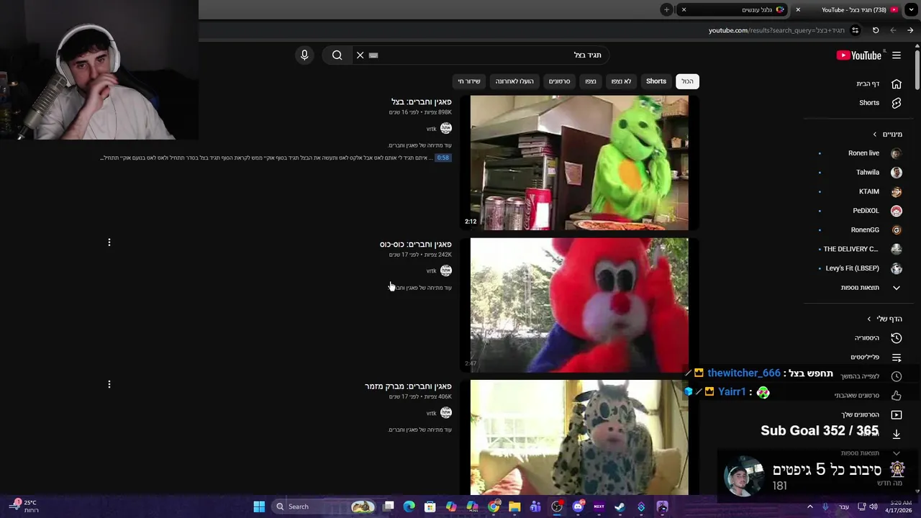Expand the 'הדף שלי' section header
This screenshot has width=921, height=518.
point(884,319)
